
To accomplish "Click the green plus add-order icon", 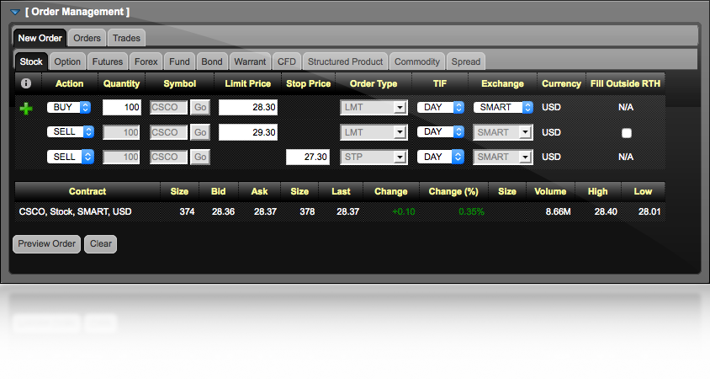I will (26, 109).
